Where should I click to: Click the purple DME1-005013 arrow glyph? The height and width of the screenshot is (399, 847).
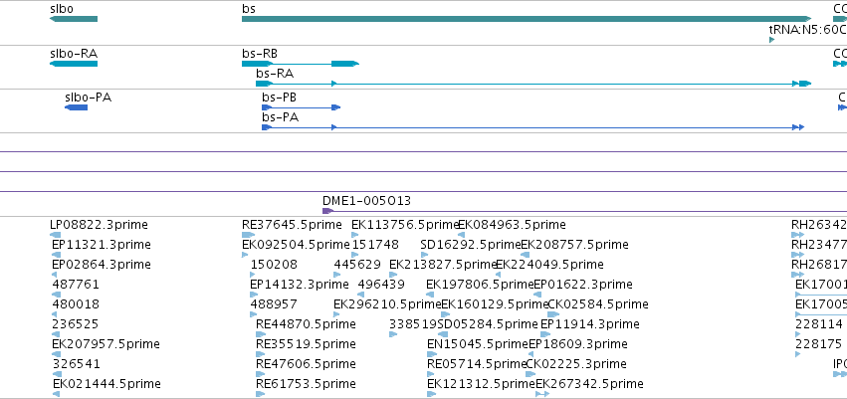coord(327,211)
